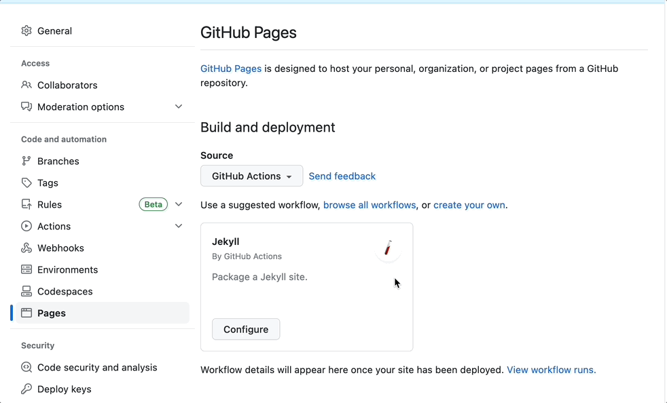Click the Rules Beta badge

coord(153,204)
